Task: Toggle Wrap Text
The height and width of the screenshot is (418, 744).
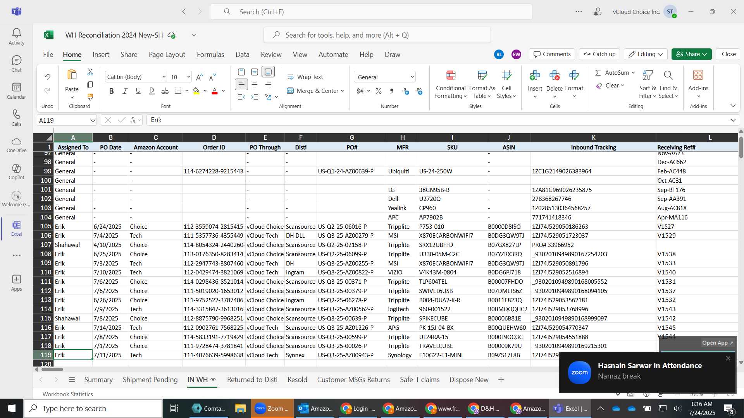Action: pos(305,77)
